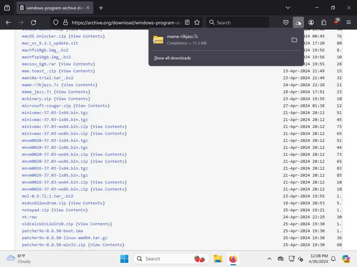Open the muted volume tray icon
The width and height of the screenshot is (357, 267).
point(301,259)
